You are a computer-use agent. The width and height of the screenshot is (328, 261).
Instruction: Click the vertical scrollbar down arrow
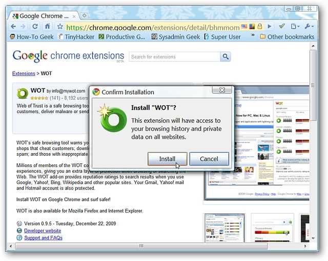[313, 238]
